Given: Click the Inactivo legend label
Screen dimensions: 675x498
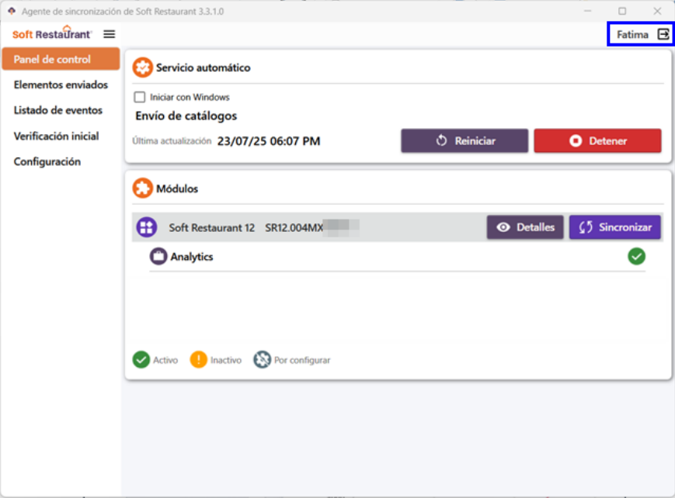Looking at the screenshot, I should pyautogui.click(x=225, y=360).
